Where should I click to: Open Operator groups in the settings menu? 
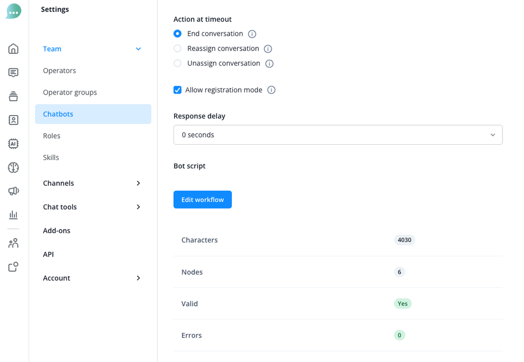[70, 93]
